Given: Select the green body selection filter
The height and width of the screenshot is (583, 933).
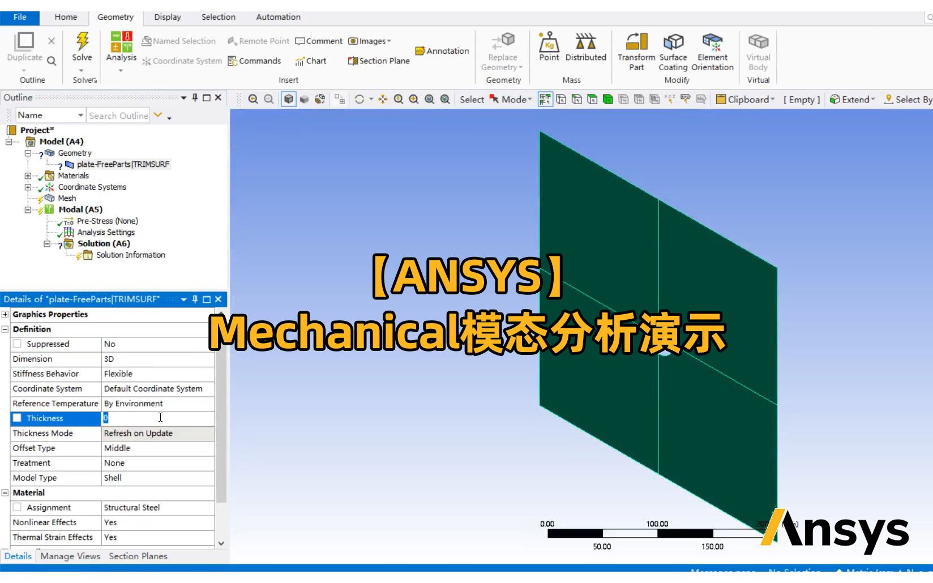Looking at the screenshot, I should pos(607,99).
